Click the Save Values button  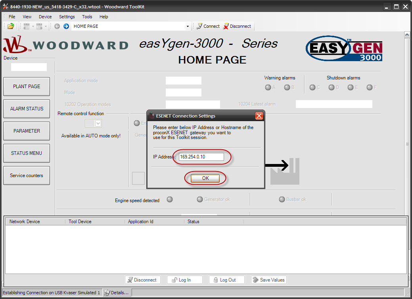[x=268, y=280]
